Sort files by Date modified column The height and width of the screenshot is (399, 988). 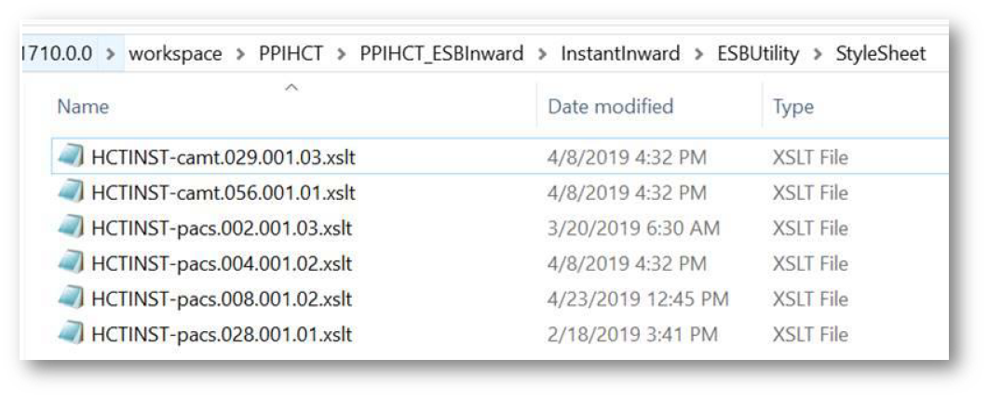(610, 108)
